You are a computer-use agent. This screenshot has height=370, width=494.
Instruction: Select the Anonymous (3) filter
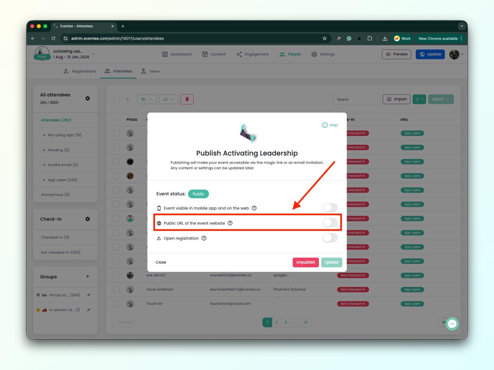(55, 195)
